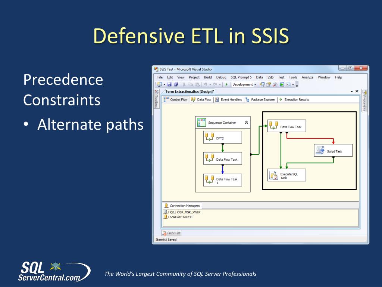The height and width of the screenshot is (287, 382).
Task: Select the top-right Data Flow Task icon
Action: 273,126
